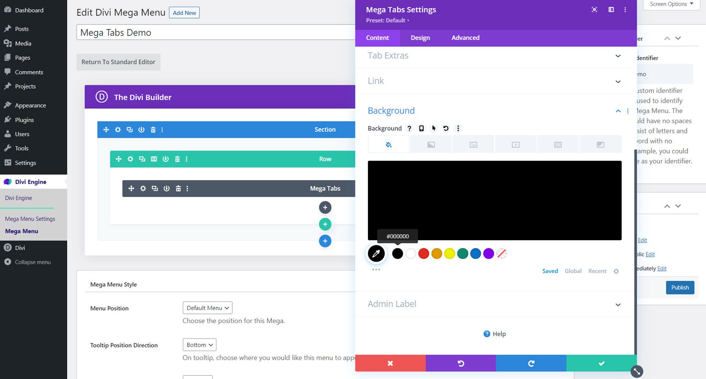This screenshot has height=379, width=706.
Task: Click the move handle on the Row bar
Action: [118, 159]
